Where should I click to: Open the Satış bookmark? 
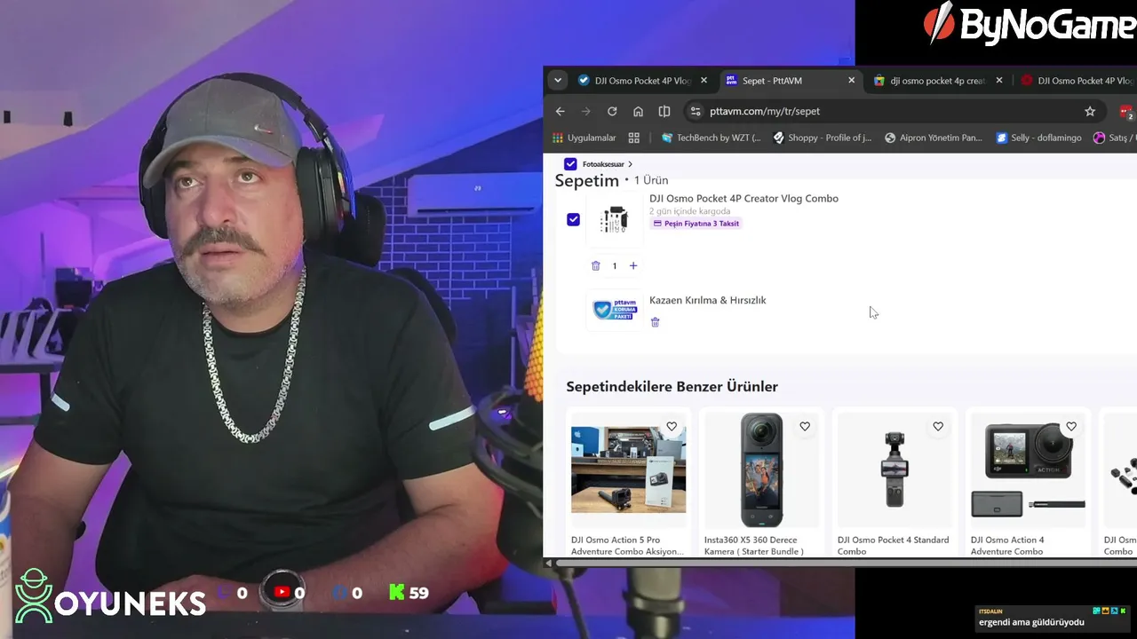click(1114, 138)
